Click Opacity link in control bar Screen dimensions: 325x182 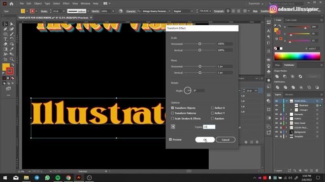95,11
